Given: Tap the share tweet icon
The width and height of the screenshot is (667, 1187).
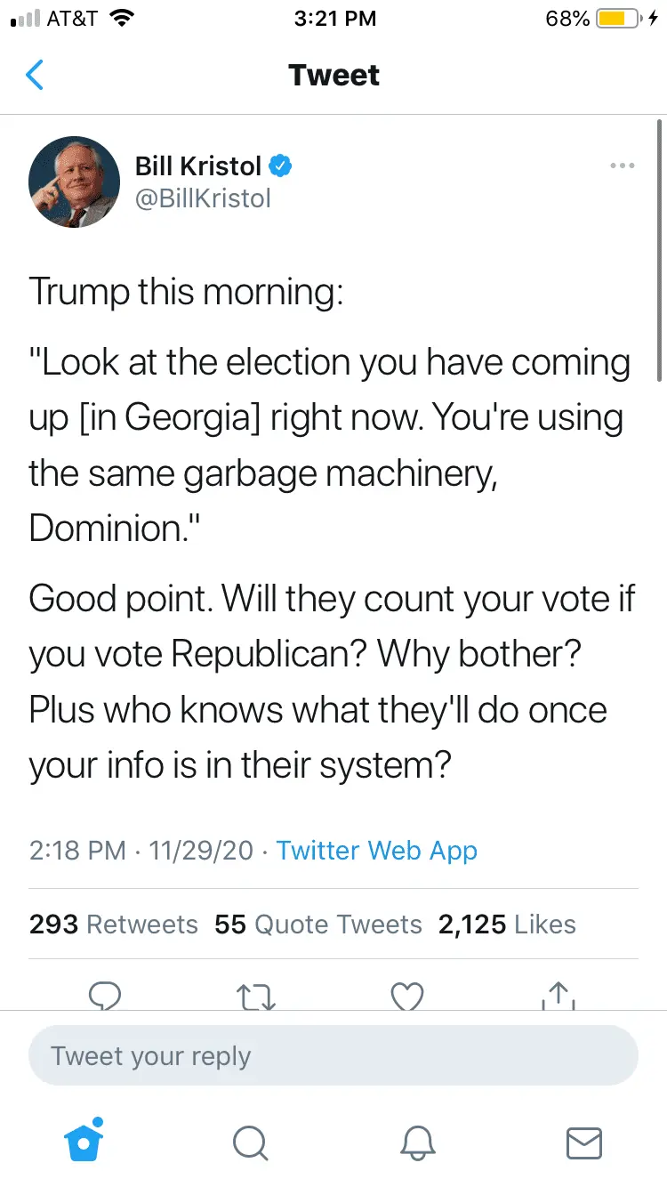Looking at the screenshot, I should point(559,995).
